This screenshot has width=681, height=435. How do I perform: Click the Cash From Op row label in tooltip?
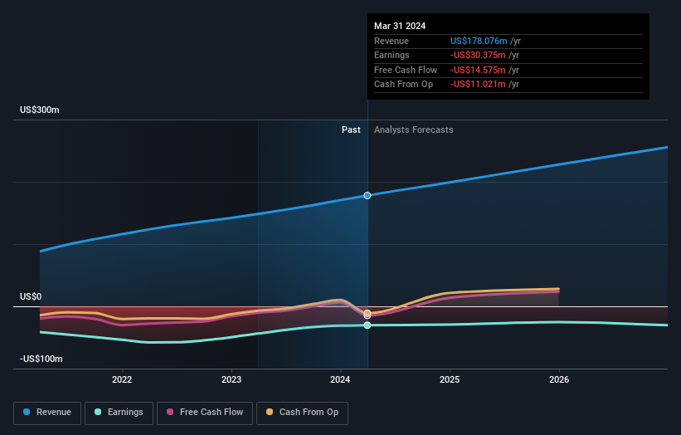[x=403, y=85]
